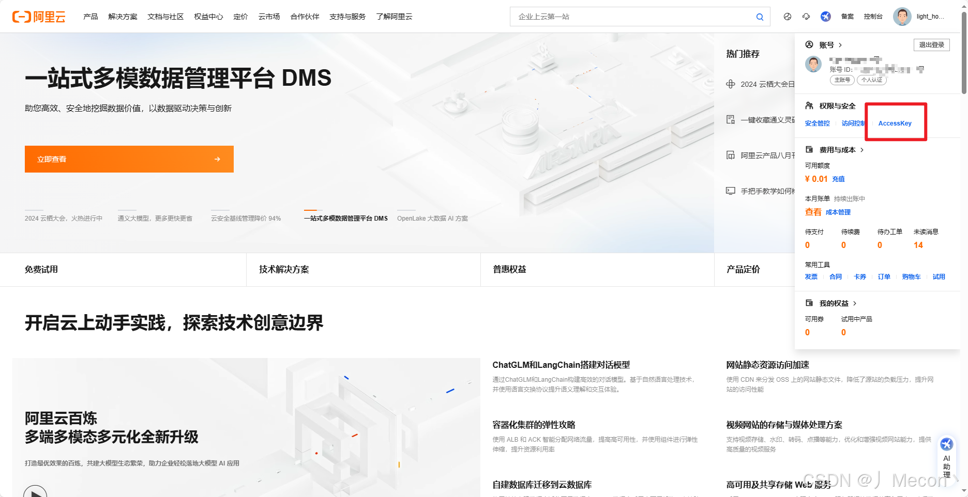This screenshot has width=968, height=497.
Task: Open the 解决方案 menu
Action: 122,16
